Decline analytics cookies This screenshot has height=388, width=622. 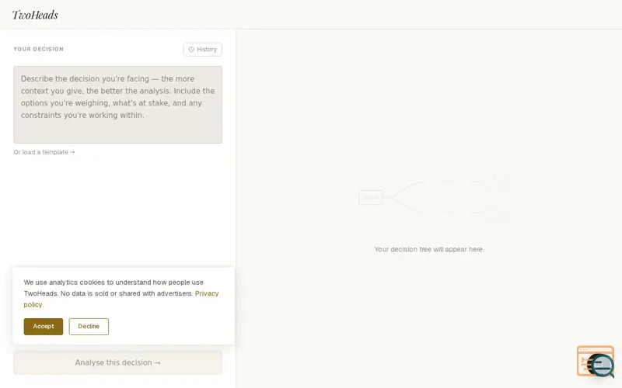click(89, 327)
